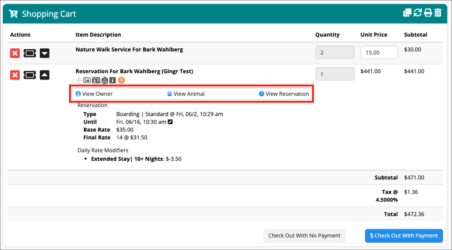
Task: Edit the Until date with the pencil icon
Action: click(x=170, y=122)
